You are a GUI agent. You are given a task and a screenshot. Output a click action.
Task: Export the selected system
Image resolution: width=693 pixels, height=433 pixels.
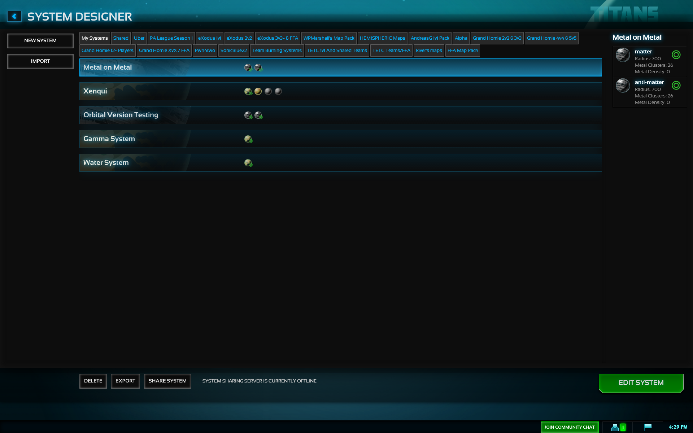tap(125, 381)
